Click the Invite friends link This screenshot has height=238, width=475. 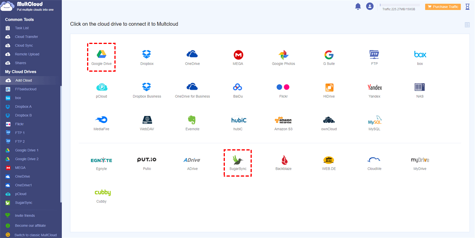pos(25,216)
